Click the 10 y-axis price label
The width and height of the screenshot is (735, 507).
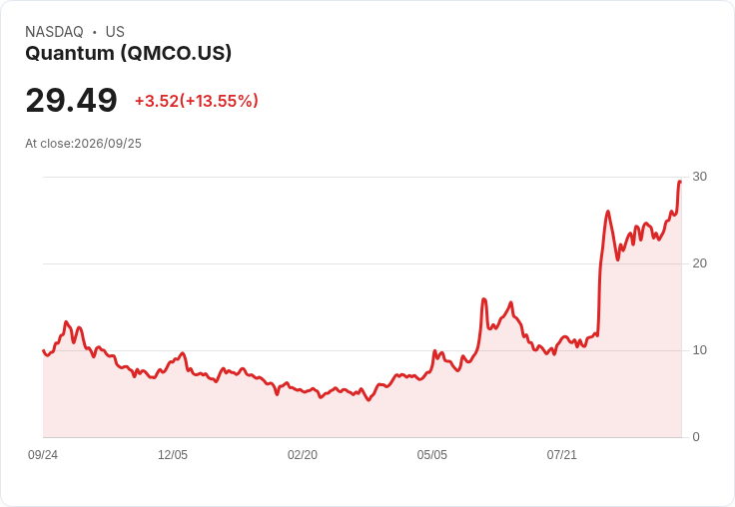(x=699, y=350)
